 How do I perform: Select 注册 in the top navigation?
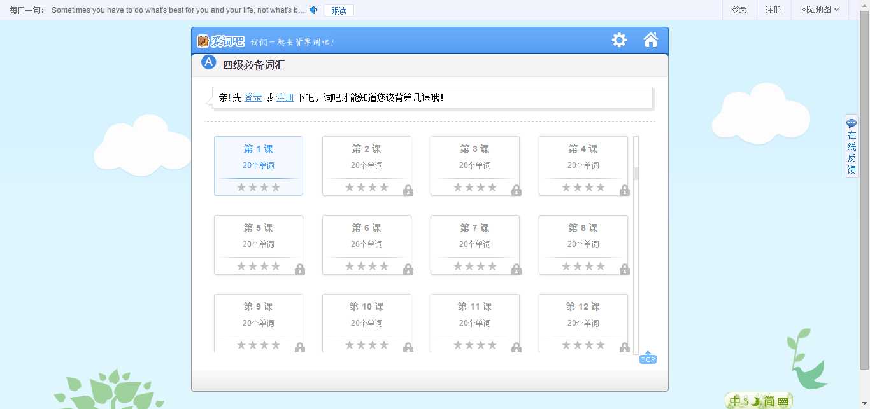773,10
